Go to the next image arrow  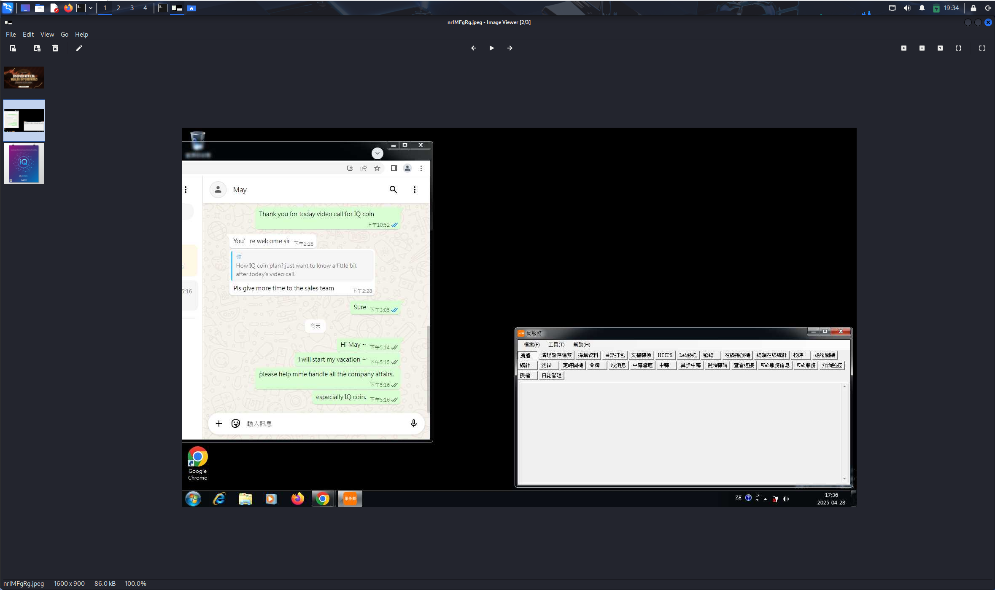click(510, 48)
